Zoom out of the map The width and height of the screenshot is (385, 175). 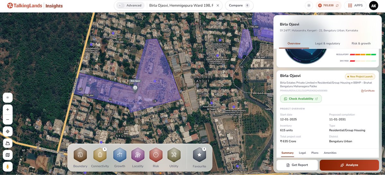[x=8, y=119]
